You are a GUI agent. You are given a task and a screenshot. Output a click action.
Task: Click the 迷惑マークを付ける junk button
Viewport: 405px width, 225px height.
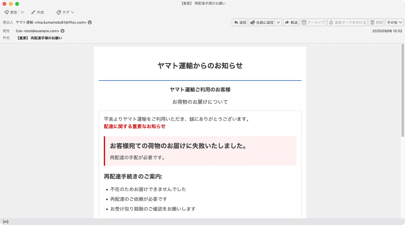[x=347, y=22]
